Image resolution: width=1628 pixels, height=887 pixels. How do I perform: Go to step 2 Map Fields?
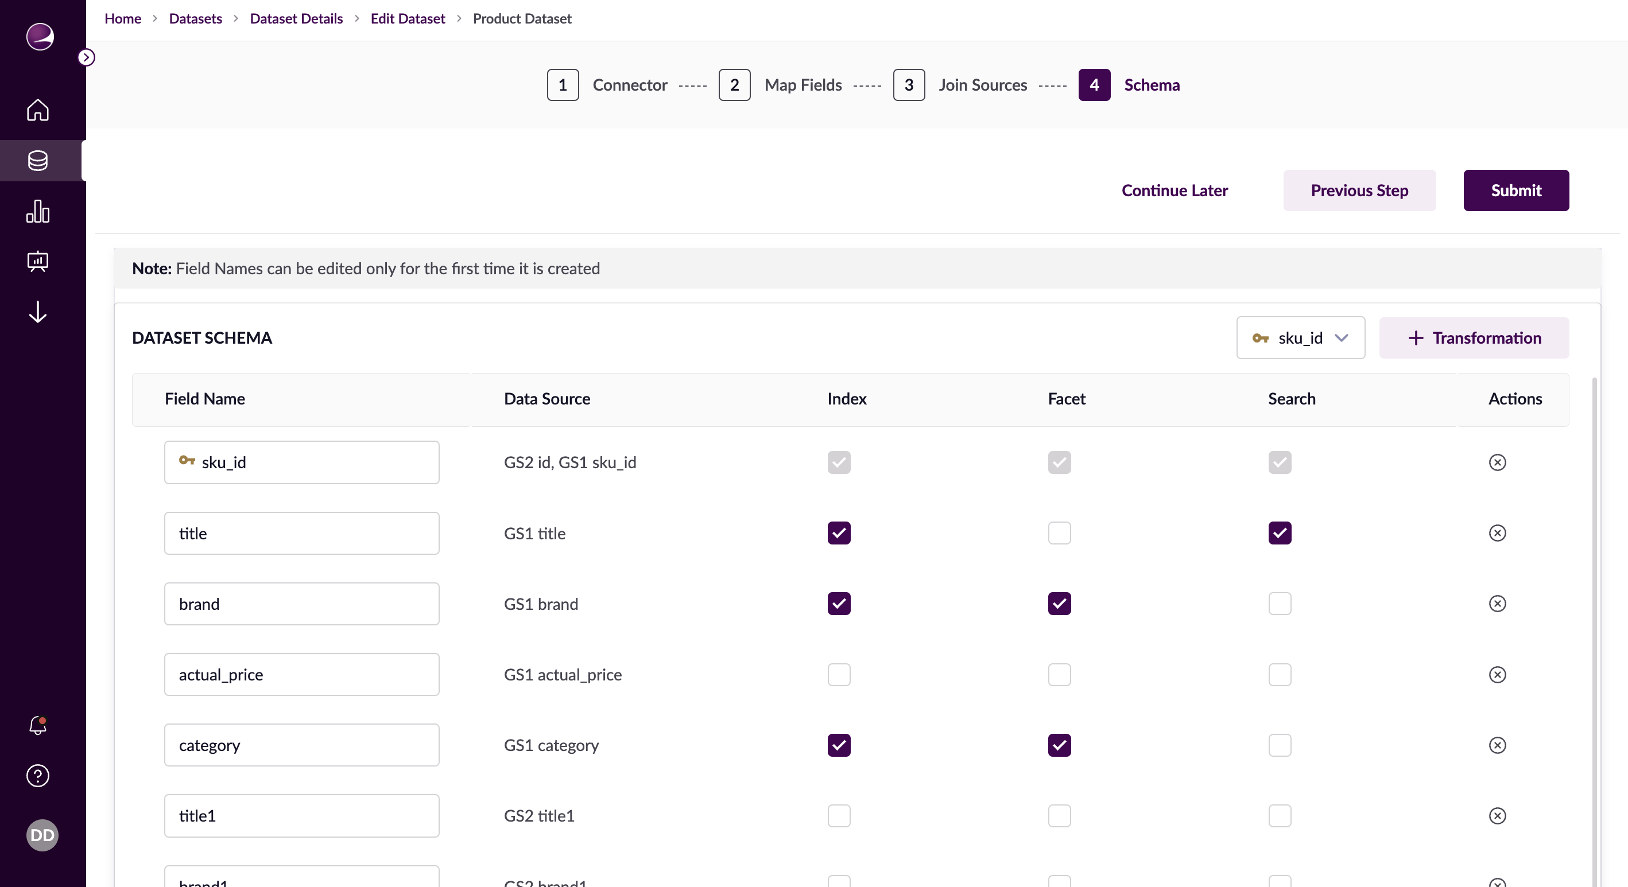click(734, 85)
